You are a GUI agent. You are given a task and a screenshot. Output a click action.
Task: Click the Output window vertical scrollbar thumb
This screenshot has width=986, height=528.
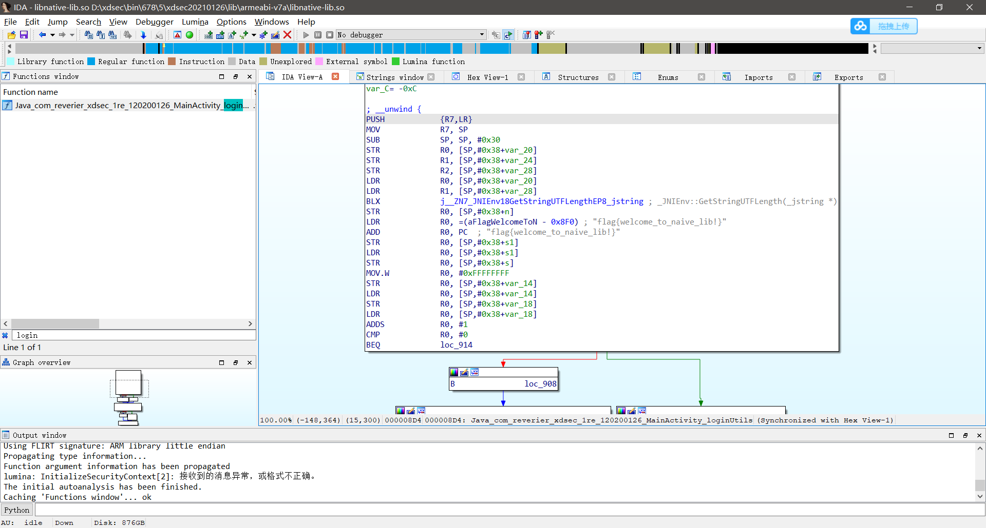click(980, 485)
